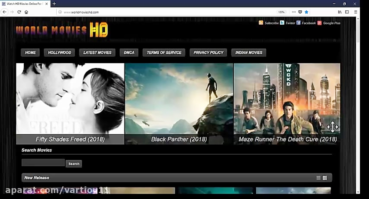Click the Google Plus icon
The width and height of the screenshot is (369, 199).
pos(319,23)
